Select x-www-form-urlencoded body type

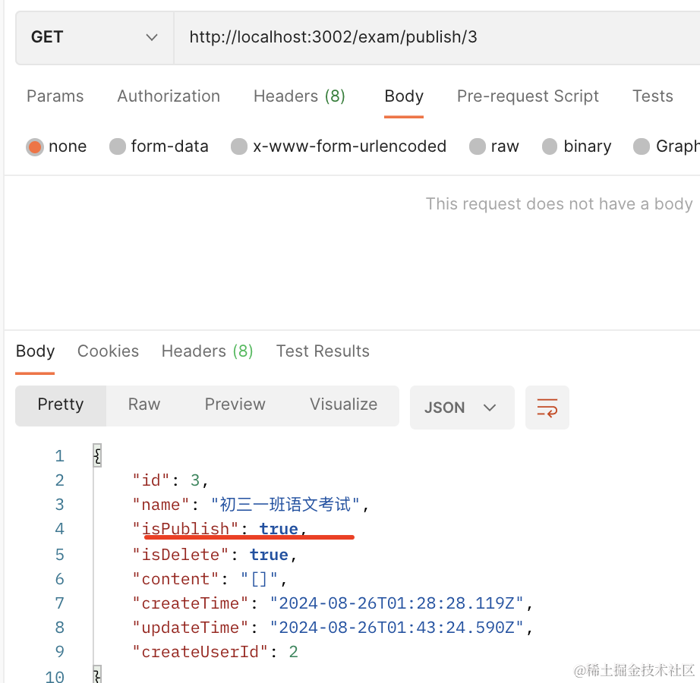pyautogui.click(x=239, y=146)
